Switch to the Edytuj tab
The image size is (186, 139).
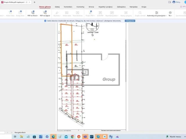click(x=57, y=6)
